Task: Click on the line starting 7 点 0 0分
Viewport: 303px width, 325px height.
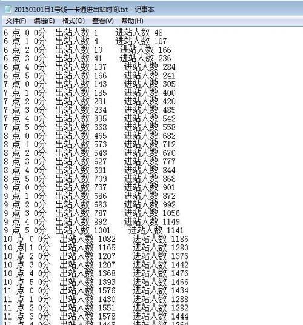Action: coord(90,84)
